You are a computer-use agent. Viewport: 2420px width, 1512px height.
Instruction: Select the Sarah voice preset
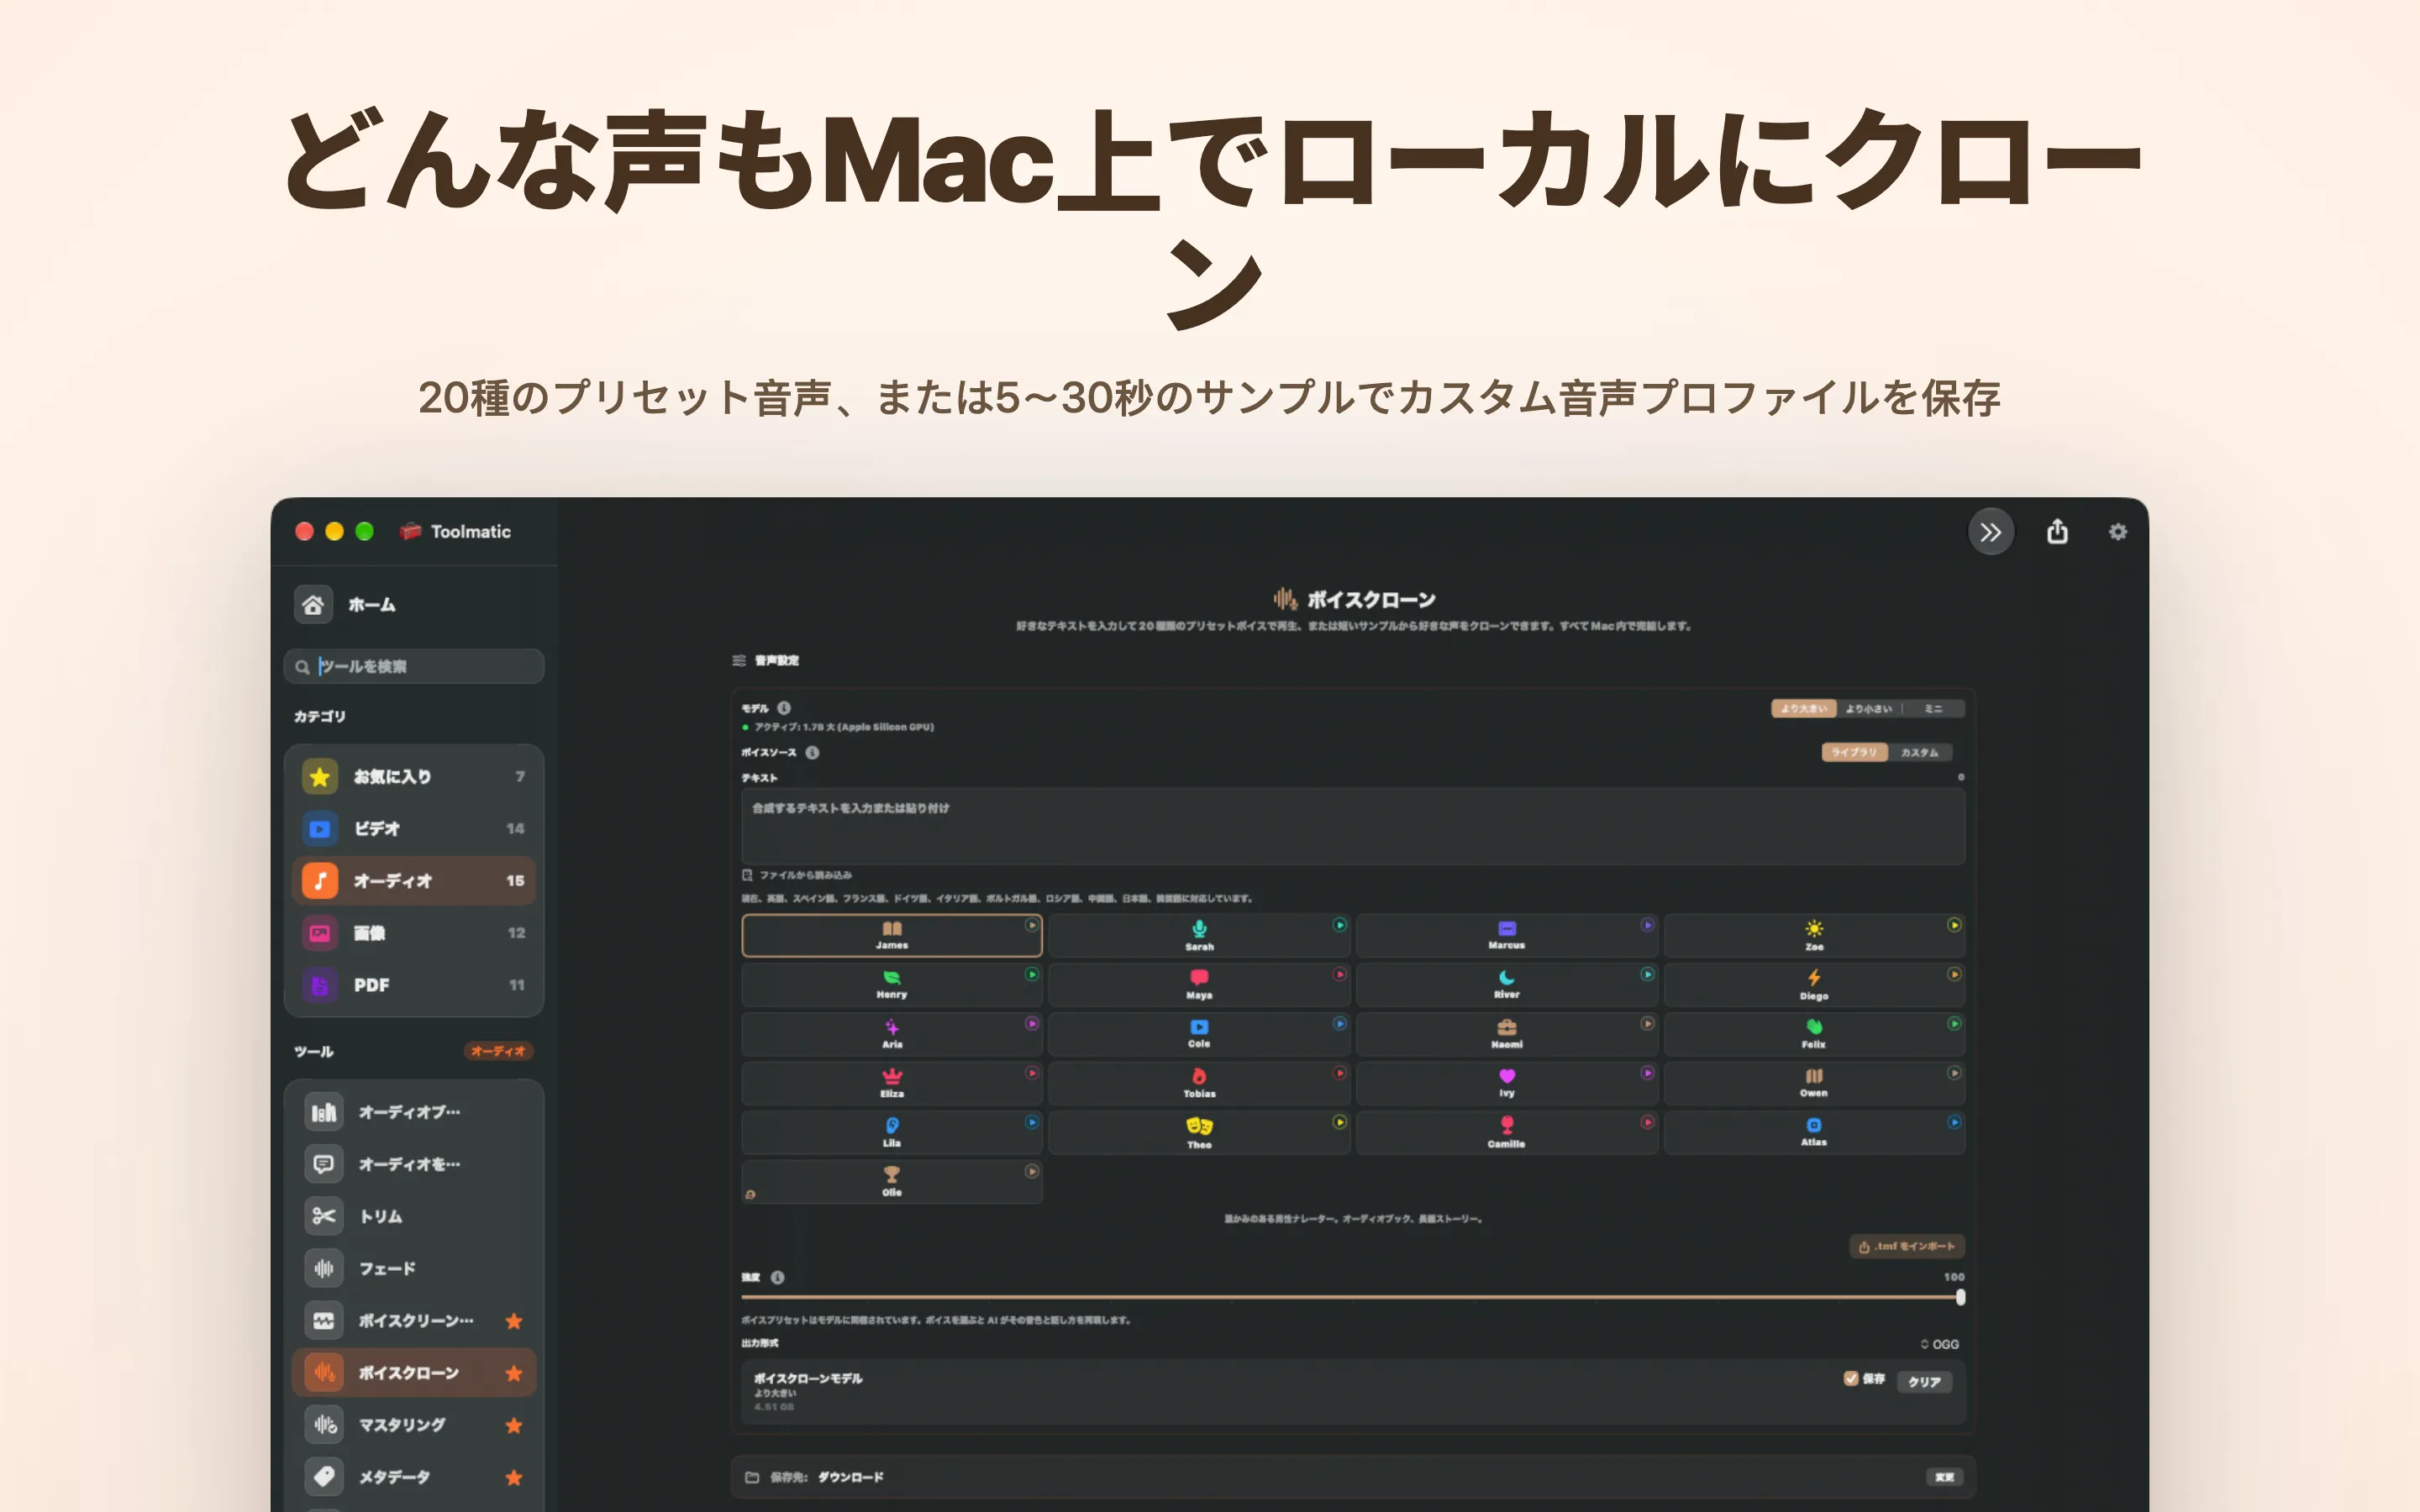tap(1199, 935)
